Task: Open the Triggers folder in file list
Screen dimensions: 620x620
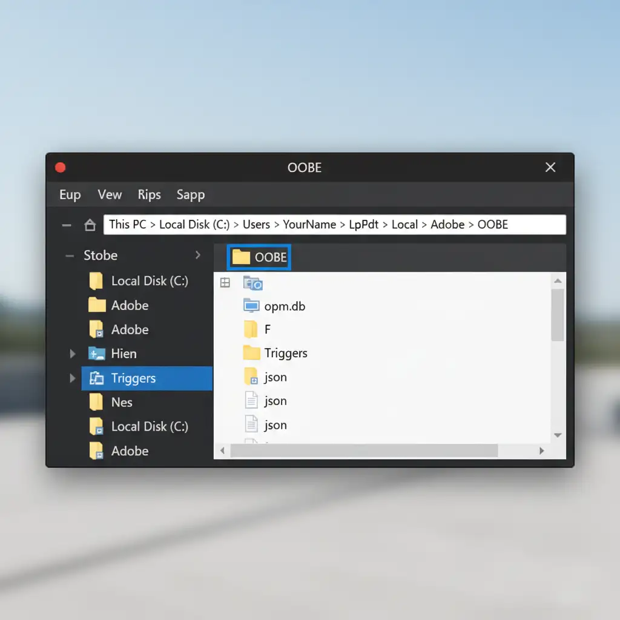Action: (285, 353)
